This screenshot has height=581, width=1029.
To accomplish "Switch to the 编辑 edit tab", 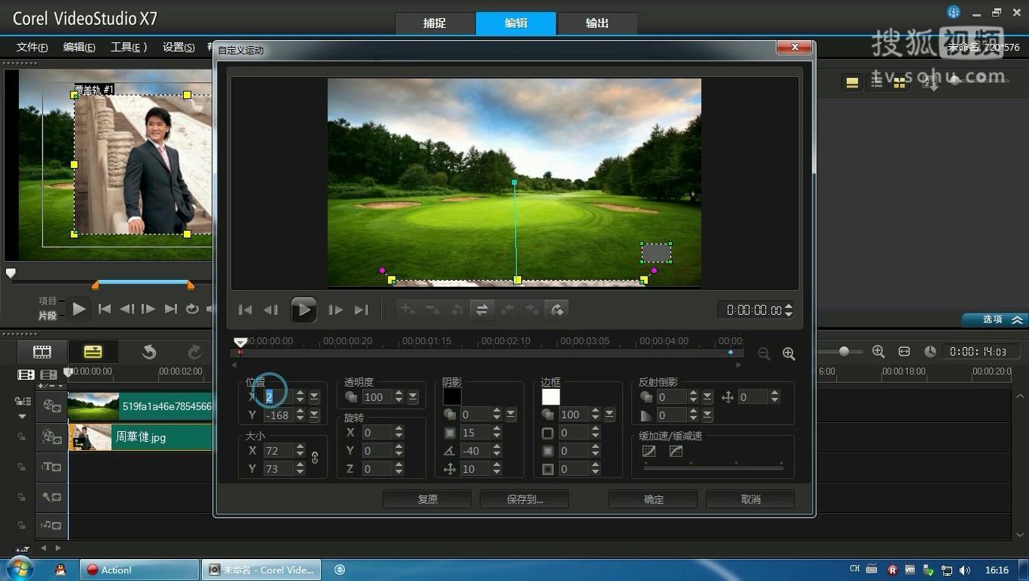I will [516, 23].
